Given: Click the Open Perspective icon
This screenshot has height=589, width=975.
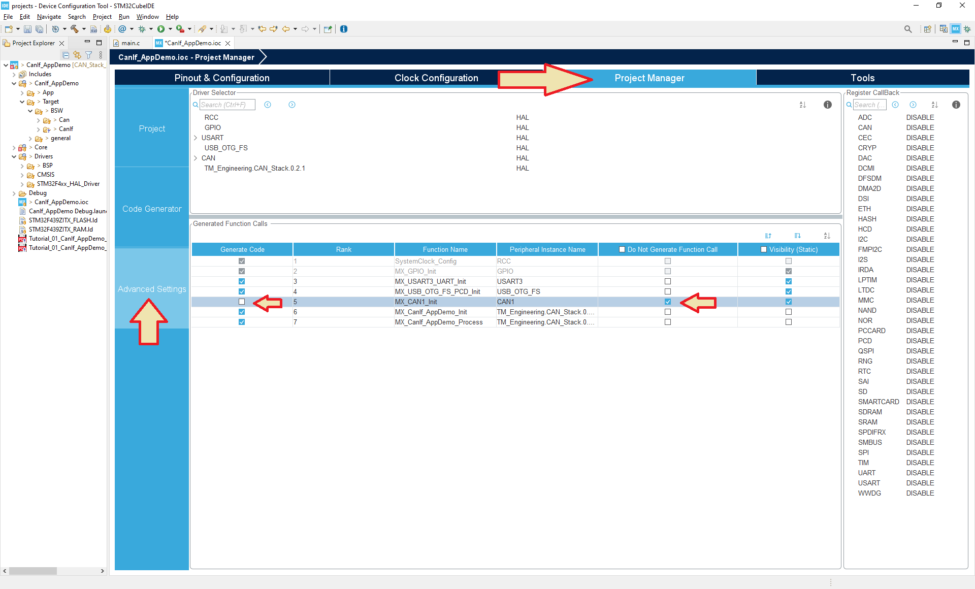Looking at the screenshot, I should (927, 29).
